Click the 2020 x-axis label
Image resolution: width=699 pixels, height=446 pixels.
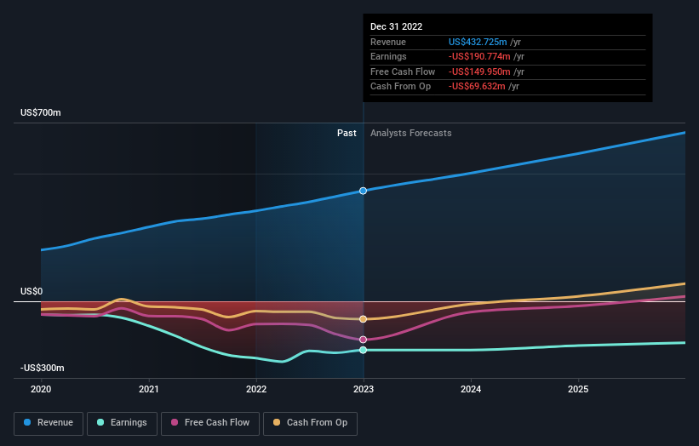pyautogui.click(x=41, y=389)
